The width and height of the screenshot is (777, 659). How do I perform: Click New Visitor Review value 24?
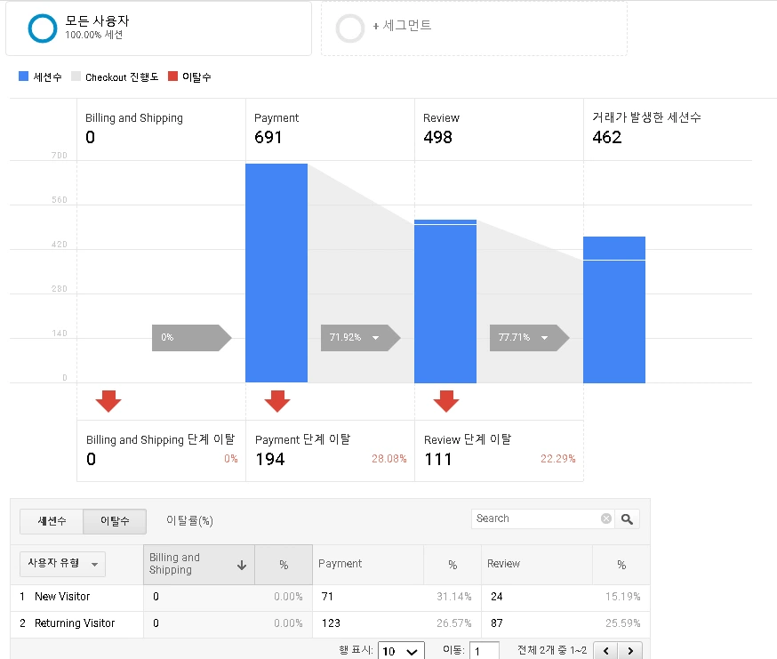coord(497,597)
